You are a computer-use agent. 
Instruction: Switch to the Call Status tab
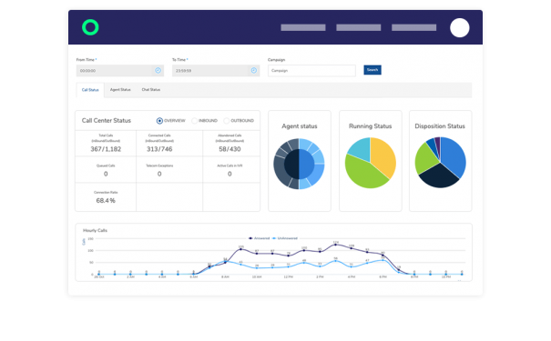[90, 90]
